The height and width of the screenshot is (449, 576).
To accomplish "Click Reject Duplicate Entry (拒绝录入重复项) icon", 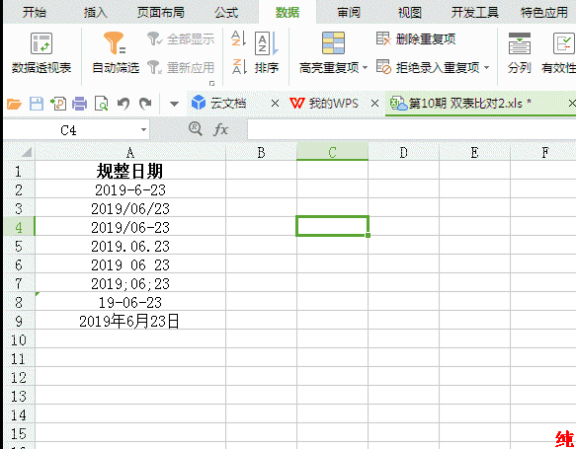I will [x=384, y=67].
